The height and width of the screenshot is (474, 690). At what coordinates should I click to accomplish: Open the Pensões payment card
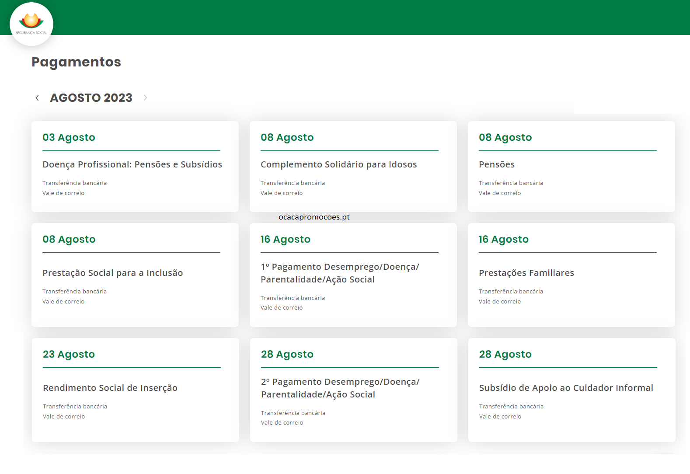572,167
